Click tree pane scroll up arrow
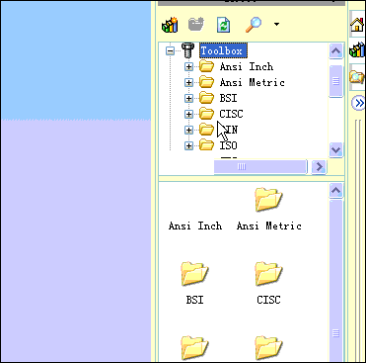366x363 pixels. click(335, 51)
